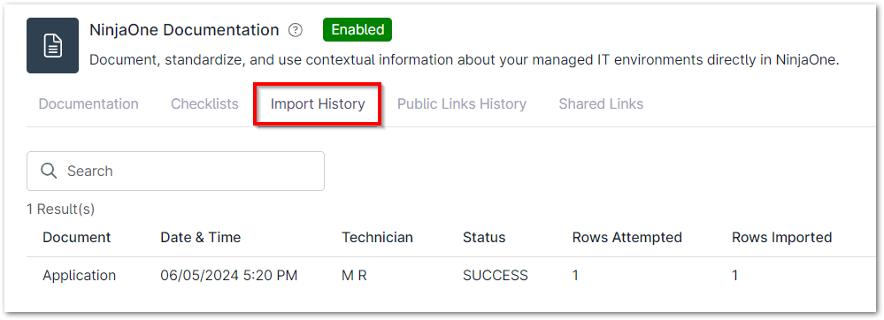
Task: Click the green Enabled status badge
Action: pos(357,30)
